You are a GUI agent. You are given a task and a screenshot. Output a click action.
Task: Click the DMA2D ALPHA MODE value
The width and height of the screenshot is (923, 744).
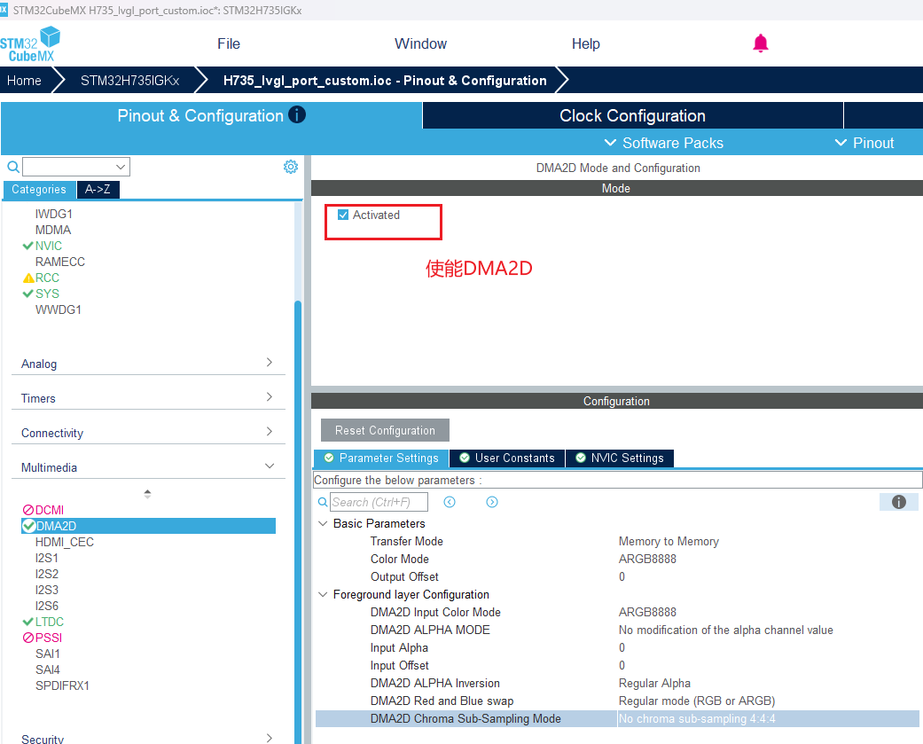pyautogui.click(x=725, y=630)
